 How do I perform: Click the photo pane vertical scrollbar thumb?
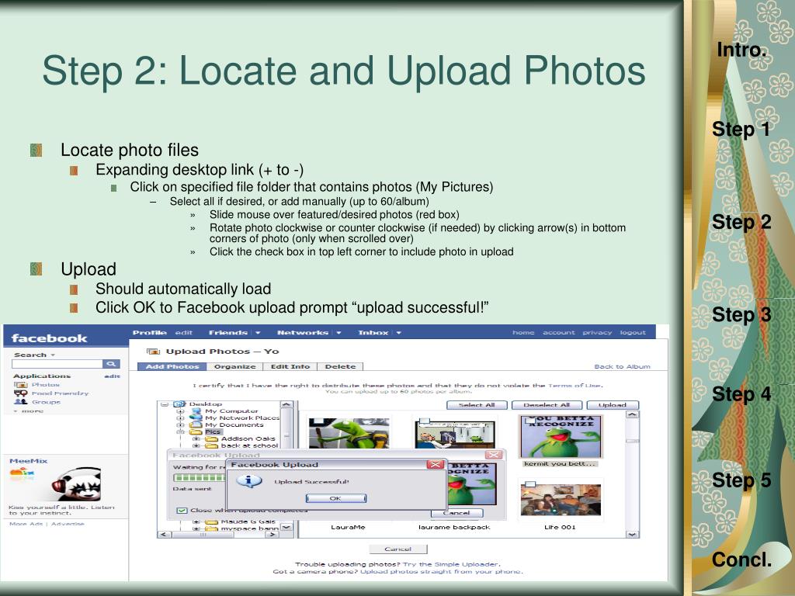click(632, 441)
